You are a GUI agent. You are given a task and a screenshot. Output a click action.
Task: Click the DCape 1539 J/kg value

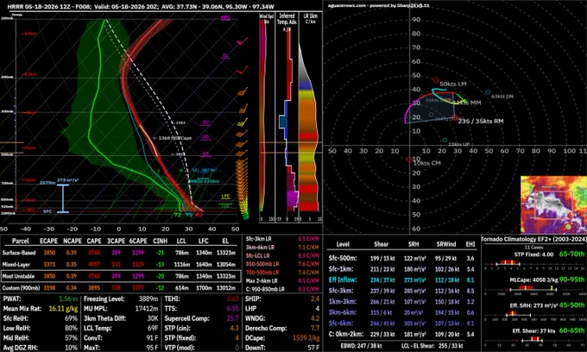point(306,338)
